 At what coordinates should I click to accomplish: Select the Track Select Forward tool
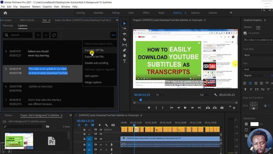pyautogui.click(x=125, y=29)
